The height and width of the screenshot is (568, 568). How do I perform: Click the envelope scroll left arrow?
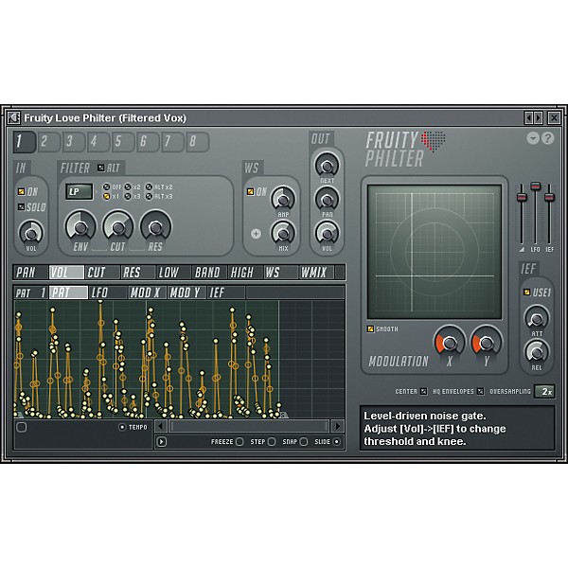coord(161,426)
